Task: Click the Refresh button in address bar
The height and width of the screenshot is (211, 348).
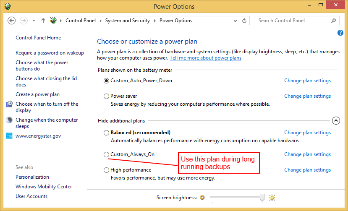Action: [245, 21]
